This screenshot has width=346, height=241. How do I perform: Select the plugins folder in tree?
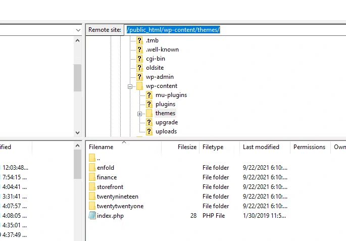165,104
